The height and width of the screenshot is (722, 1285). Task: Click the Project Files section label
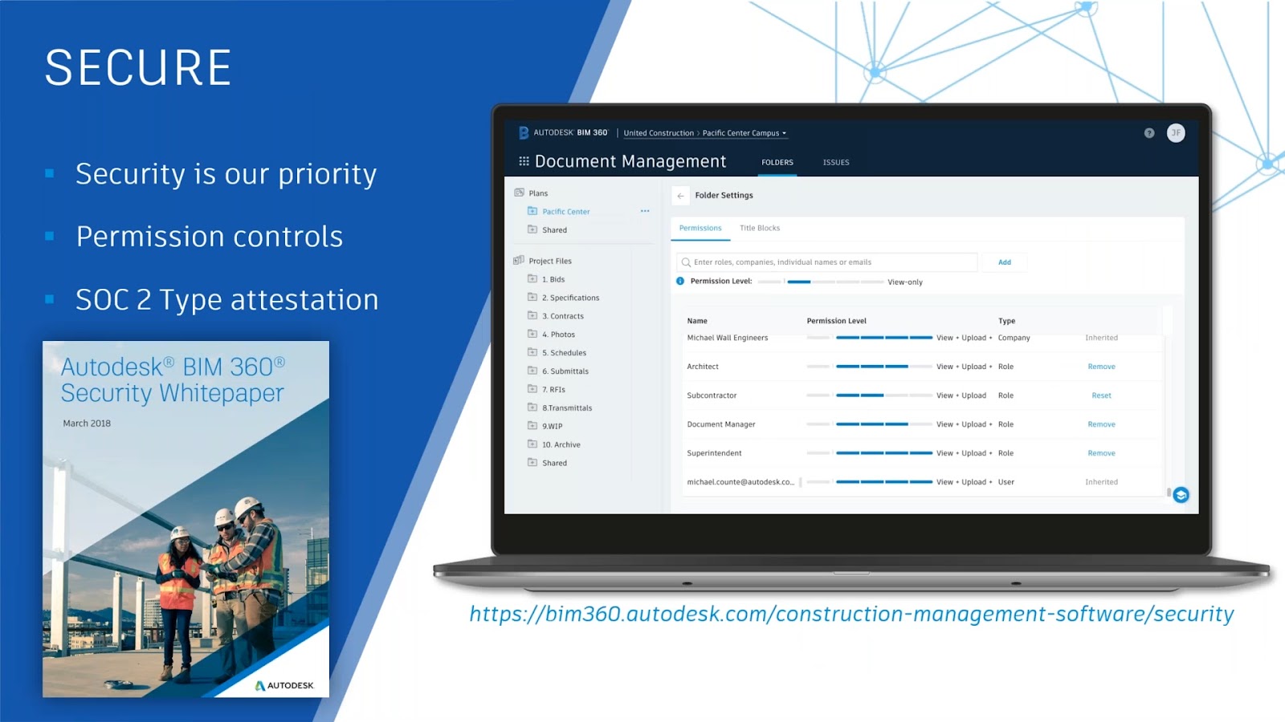tap(550, 262)
